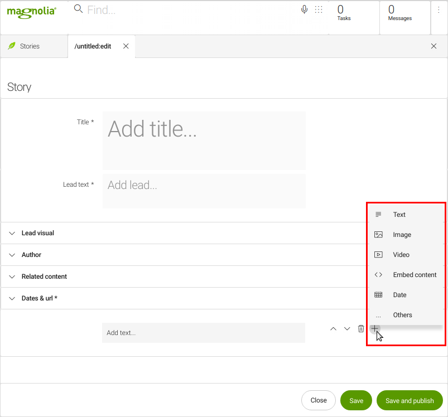Click the trash icon to delete block
The width and height of the screenshot is (448, 417).
click(x=361, y=329)
